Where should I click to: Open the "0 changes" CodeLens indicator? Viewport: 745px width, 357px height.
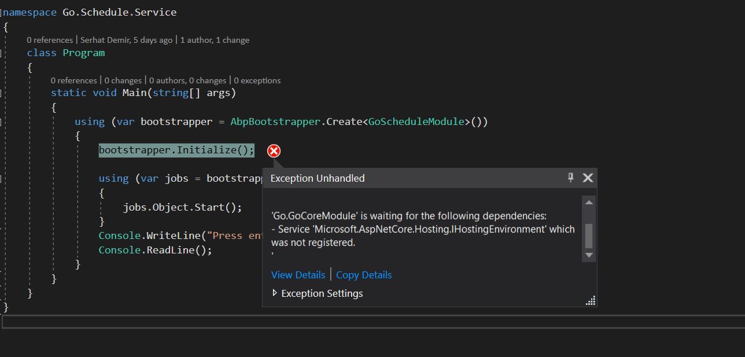click(123, 80)
